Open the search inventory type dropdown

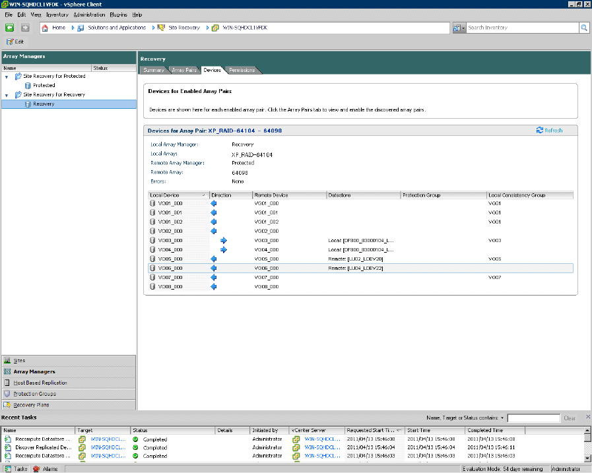click(x=460, y=28)
